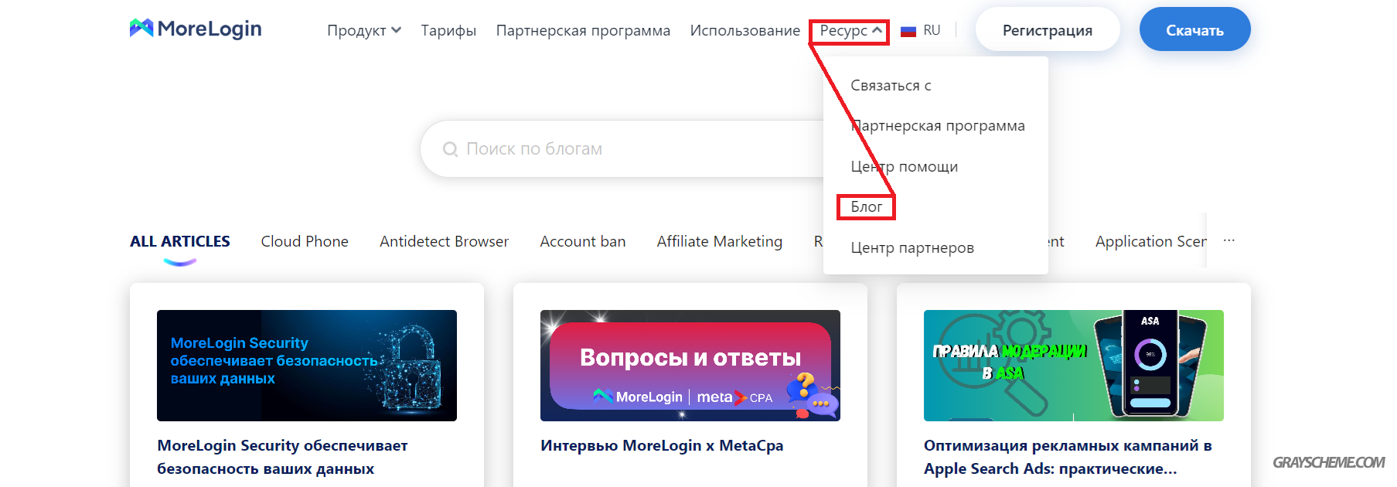1397x487 pixels.
Task: Click the Регистрация button
Action: coord(1048,30)
